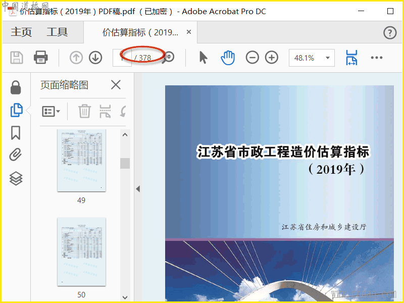This screenshot has height=303, width=404.
Task: Move thumbnail list down with the scrollbar arrow
Action: [125, 297]
